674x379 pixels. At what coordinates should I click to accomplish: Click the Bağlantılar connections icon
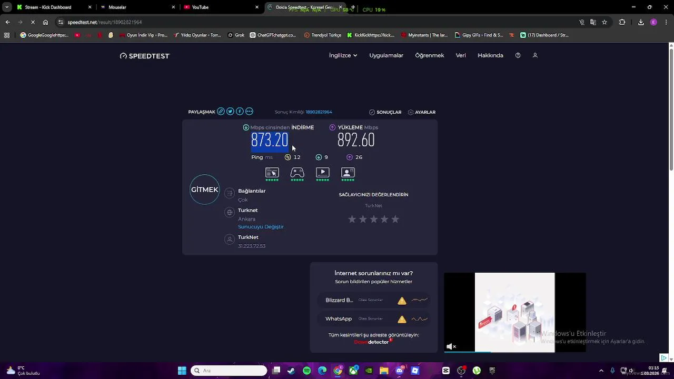(x=230, y=193)
